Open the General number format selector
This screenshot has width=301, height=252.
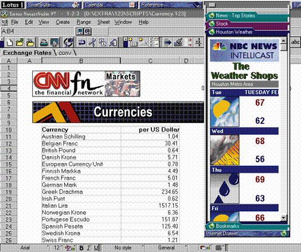(x=166, y=248)
